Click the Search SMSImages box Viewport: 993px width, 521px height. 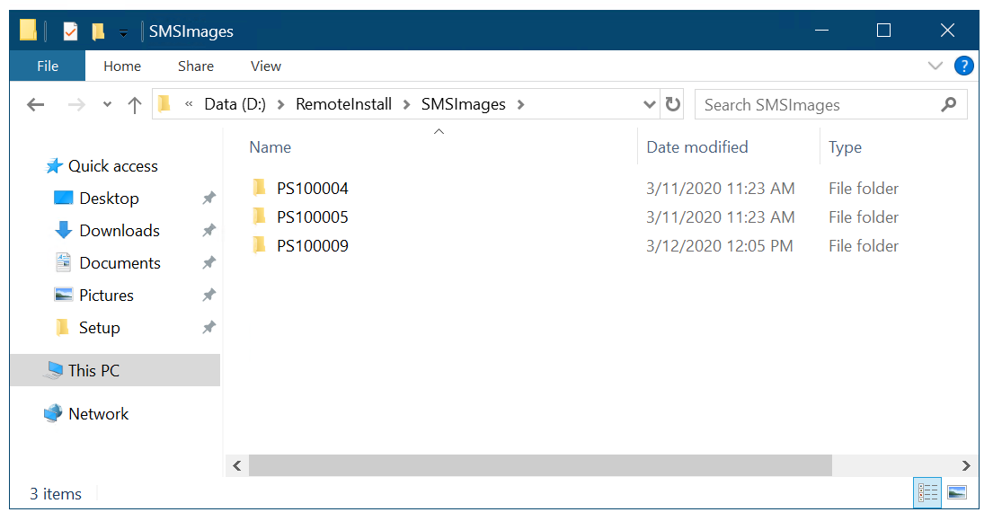click(x=818, y=104)
